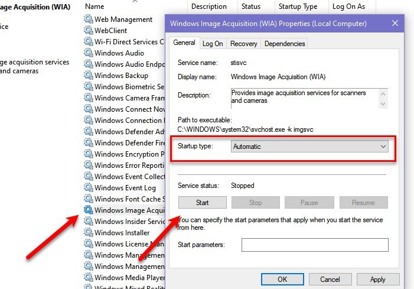Screen dimensions: 414x289
Task: Open the Startup type dropdown
Action: [x=309, y=147]
